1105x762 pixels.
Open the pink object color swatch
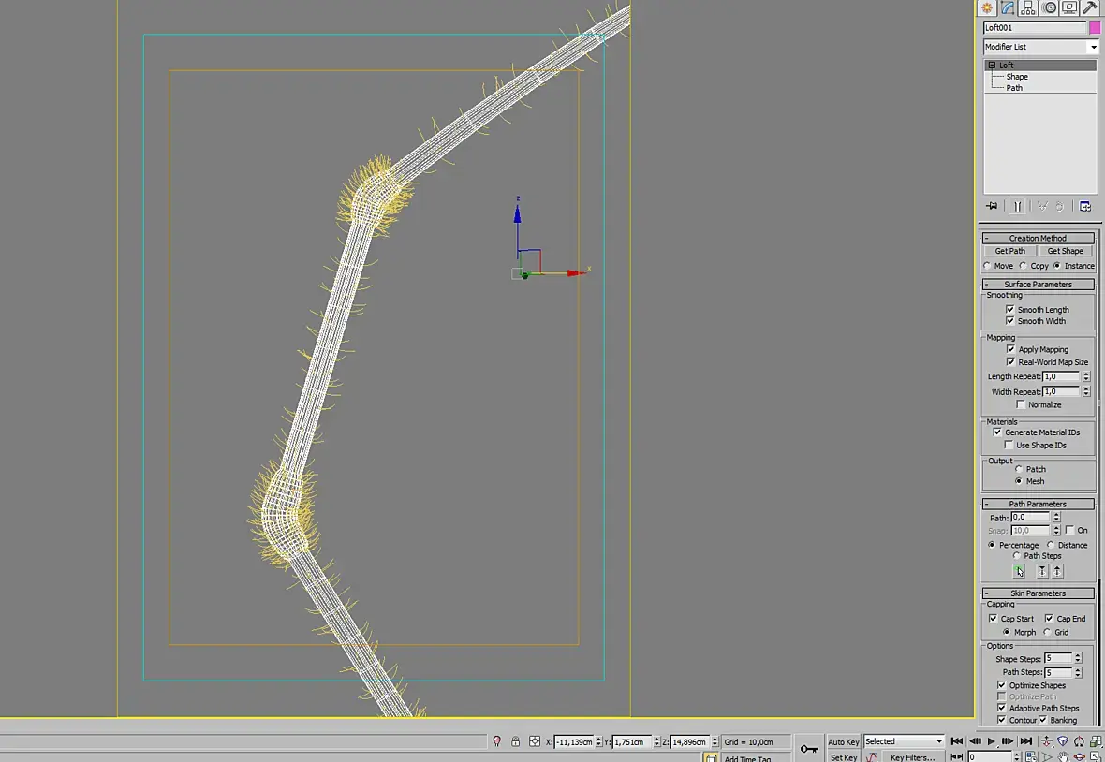click(x=1095, y=27)
